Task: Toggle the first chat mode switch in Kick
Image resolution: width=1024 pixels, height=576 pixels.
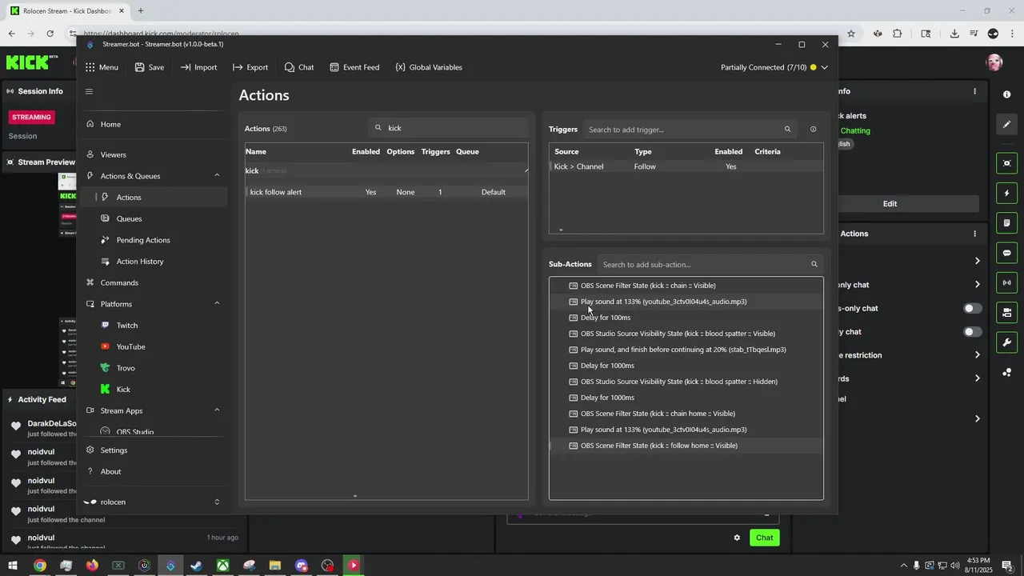Action: coord(972,308)
